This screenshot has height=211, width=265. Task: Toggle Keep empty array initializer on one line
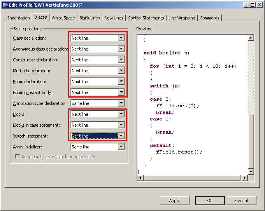pyautogui.click(x=18, y=157)
